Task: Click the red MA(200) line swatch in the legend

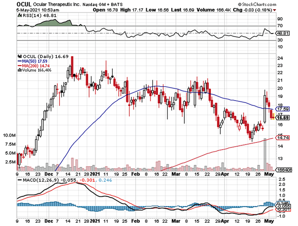Action: tap(20, 66)
